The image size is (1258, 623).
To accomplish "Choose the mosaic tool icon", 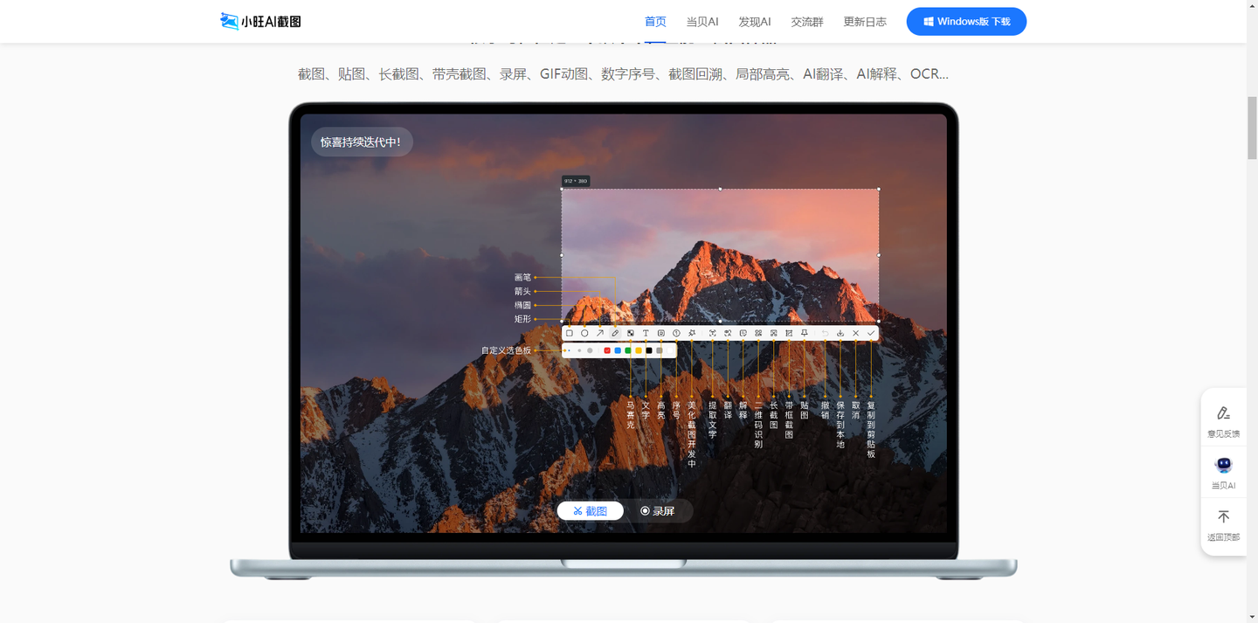I will (631, 333).
